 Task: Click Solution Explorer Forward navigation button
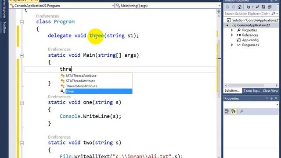coord(234,7)
